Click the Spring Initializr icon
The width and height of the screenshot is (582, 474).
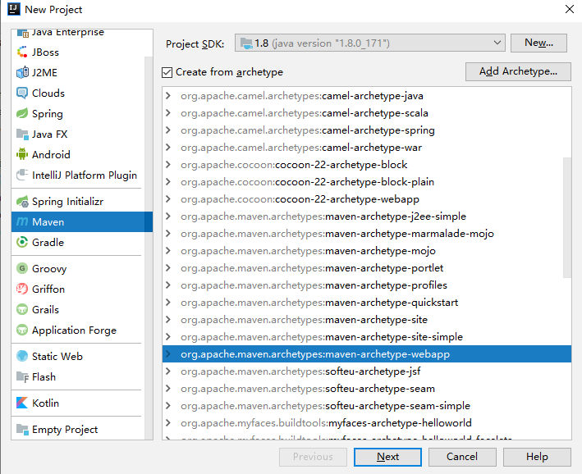[x=22, y=202]
